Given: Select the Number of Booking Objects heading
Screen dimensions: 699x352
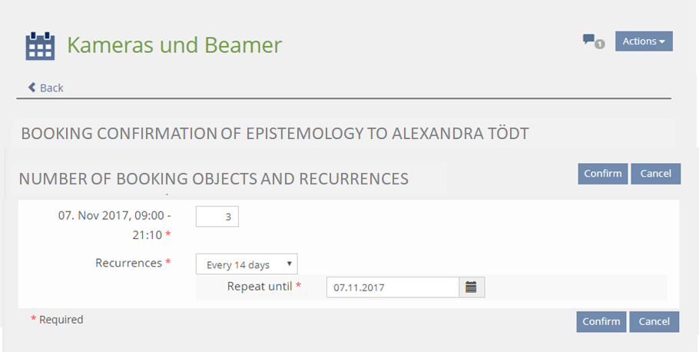Looking at the screenshot, I should 214,179.
